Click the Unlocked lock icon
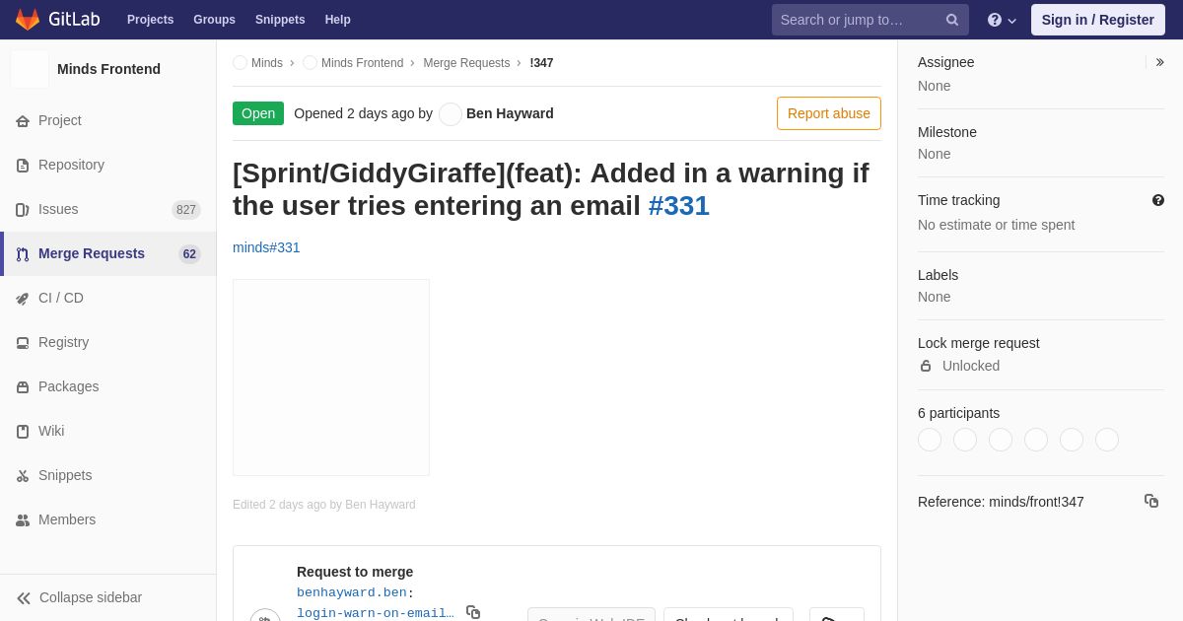Image resolution: width=1183 pixels, height=621 pixels. (x=926, y=366)
